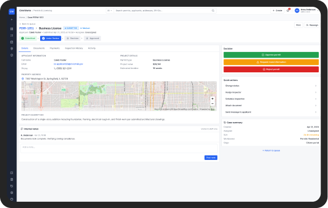The height and width of the screenshot is (208, 328).
Task: Click into the Add a note field
Action: [119, 148]
